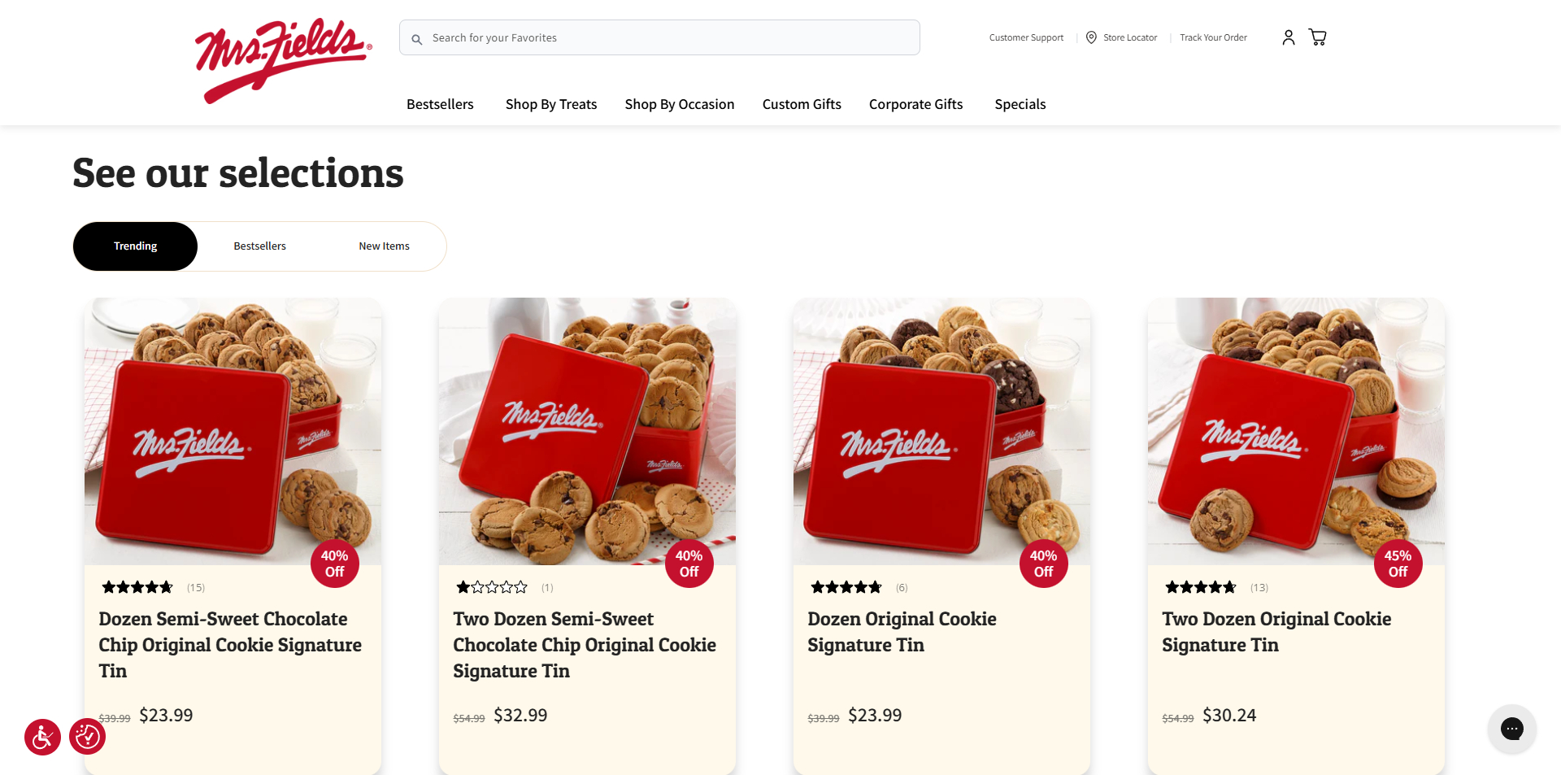This screenshot has height=775, width=1561.
Task: Open the chat bubble widget
Action: coord(1511,729)
